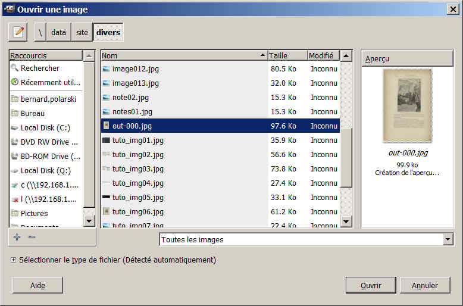Viewport: 463px width, 306px height.
Task: Click the file list vertical scrollbar down arrow
Action: 346,221
